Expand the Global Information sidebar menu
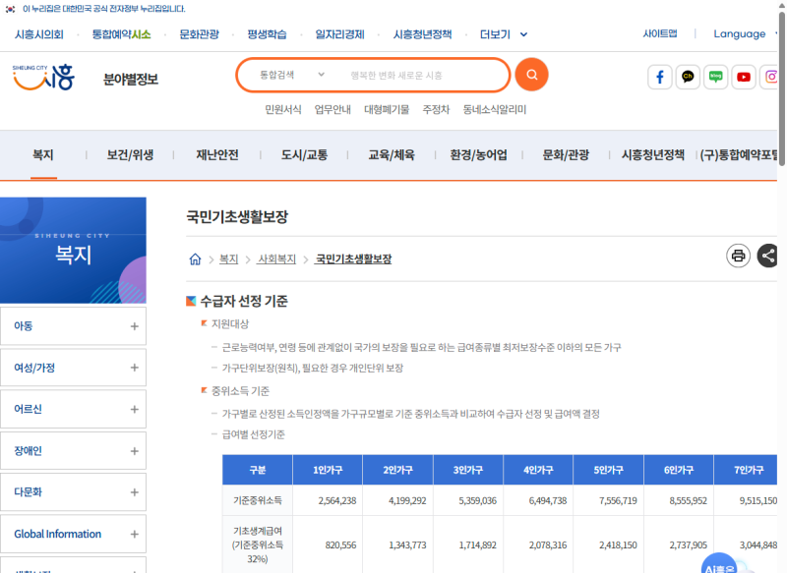The image size is (787, 573). click(73, 534)
